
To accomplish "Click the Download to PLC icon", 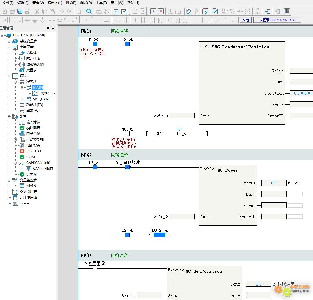I will click(170, 11).
